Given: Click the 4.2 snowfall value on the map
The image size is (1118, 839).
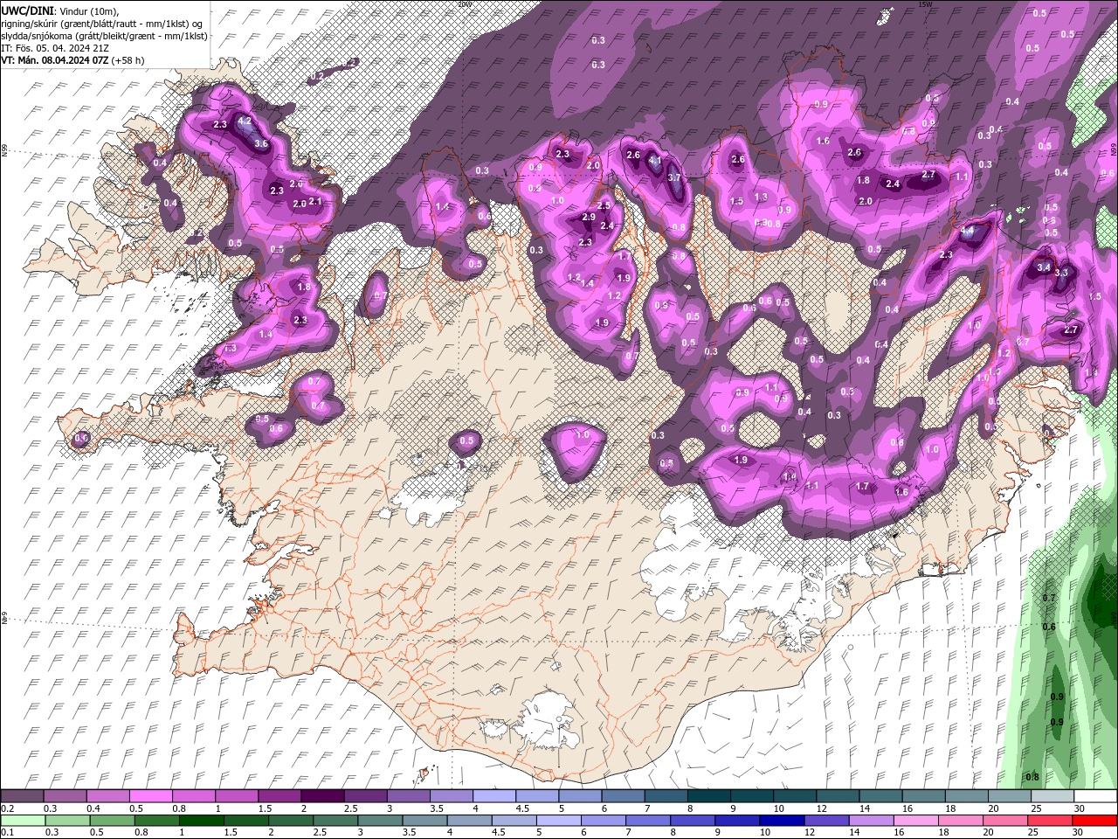Looking at the screenshot, I should point(245,121).
